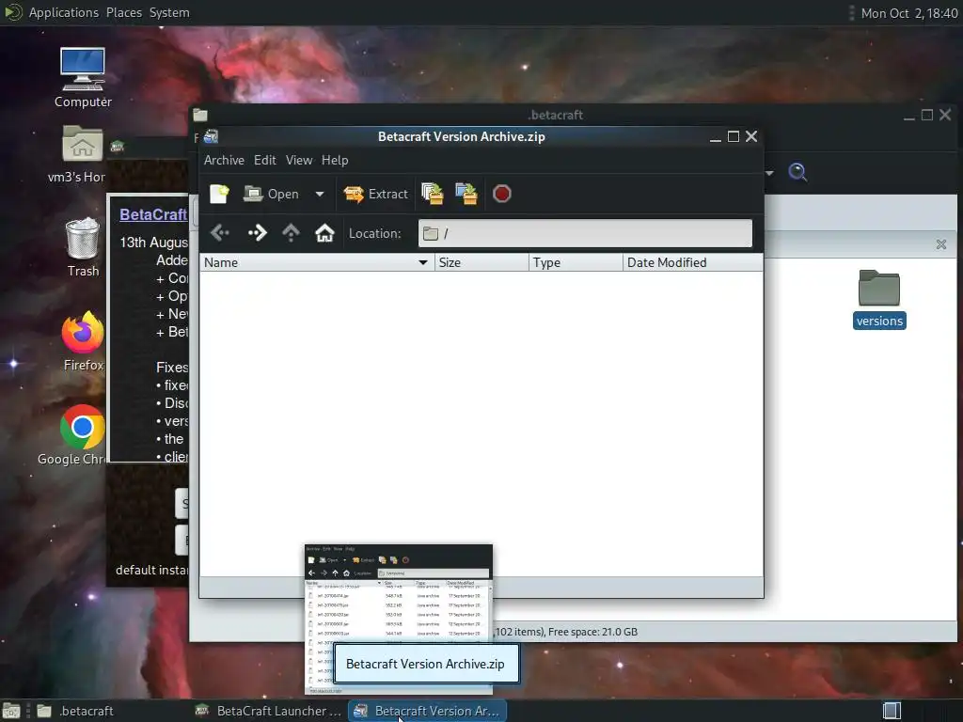Create a new archive with the toolbar icon
The width and height of the screenshot is (963, 722).
pos(219,194)
